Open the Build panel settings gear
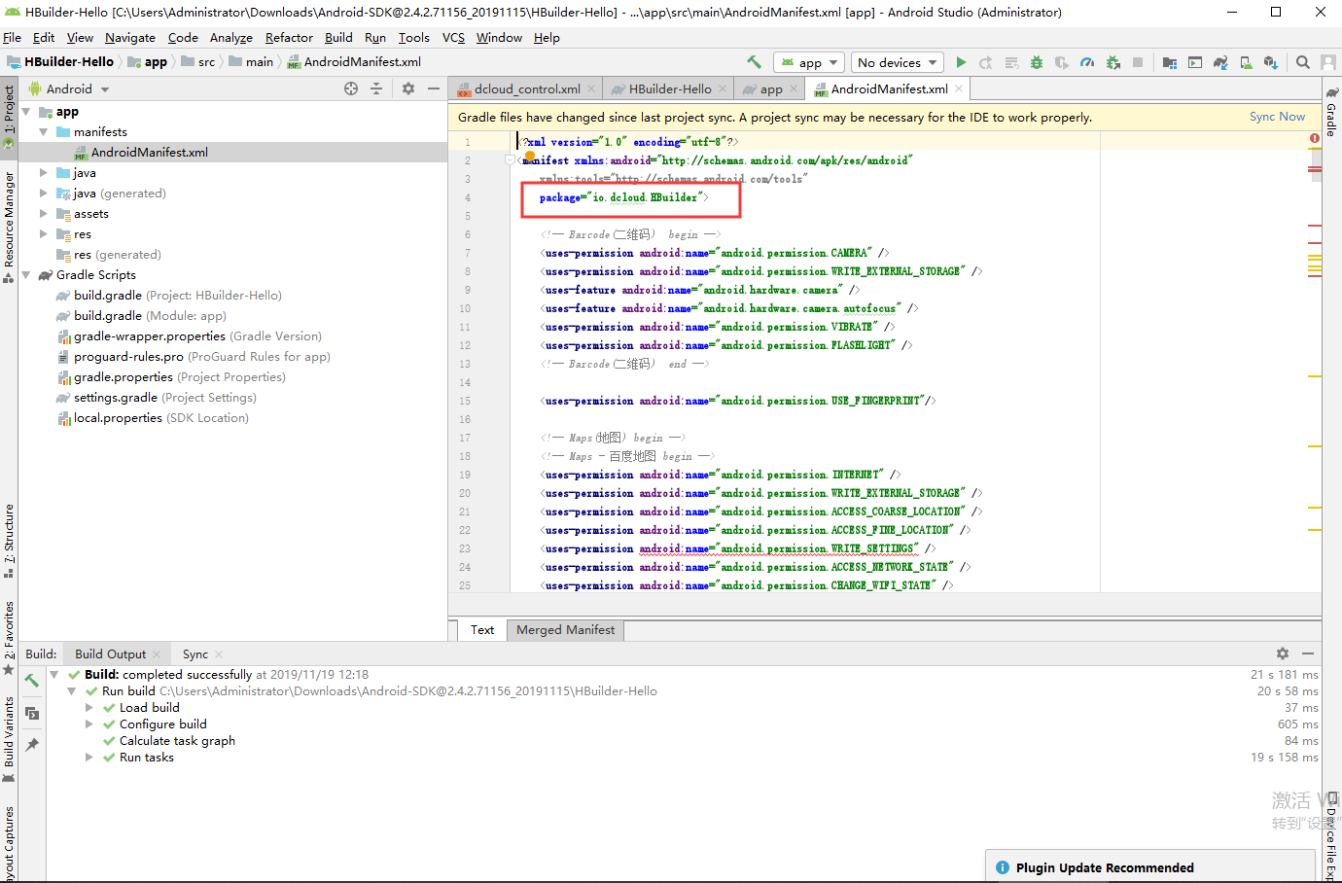Screen dimensions: 1342x883 pyautogui.click(x=1283, y=653)
